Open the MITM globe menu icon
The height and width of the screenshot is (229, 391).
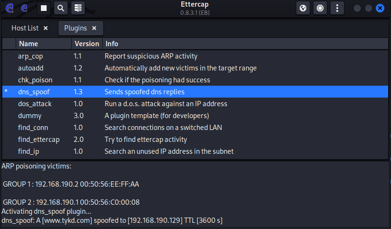pyautogui.click(x=303, y=8)
